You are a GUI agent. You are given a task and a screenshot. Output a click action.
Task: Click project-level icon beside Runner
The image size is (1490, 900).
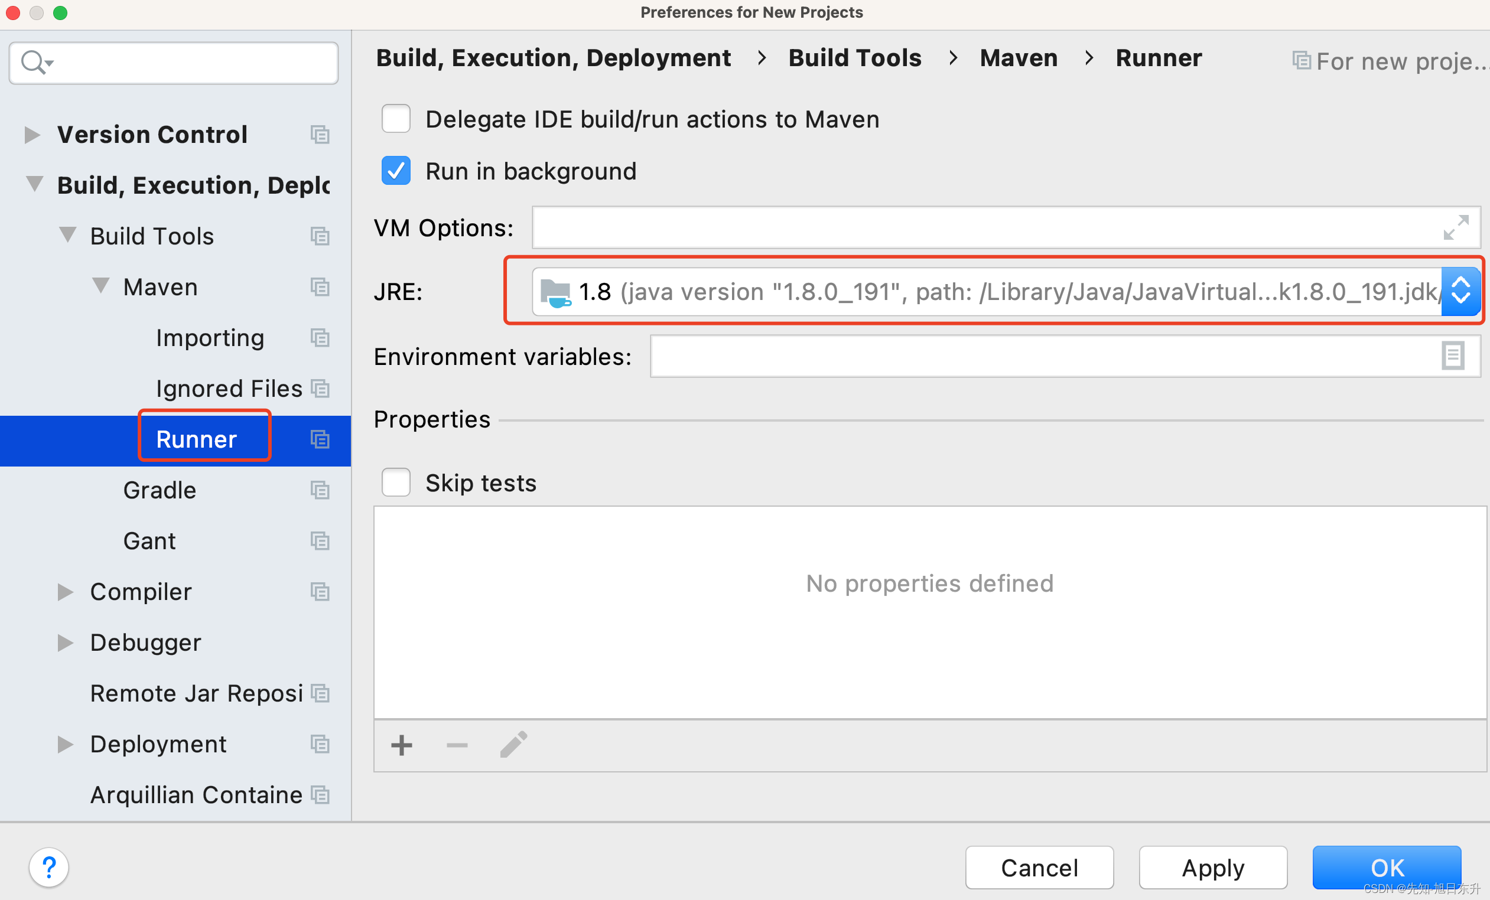320,439
